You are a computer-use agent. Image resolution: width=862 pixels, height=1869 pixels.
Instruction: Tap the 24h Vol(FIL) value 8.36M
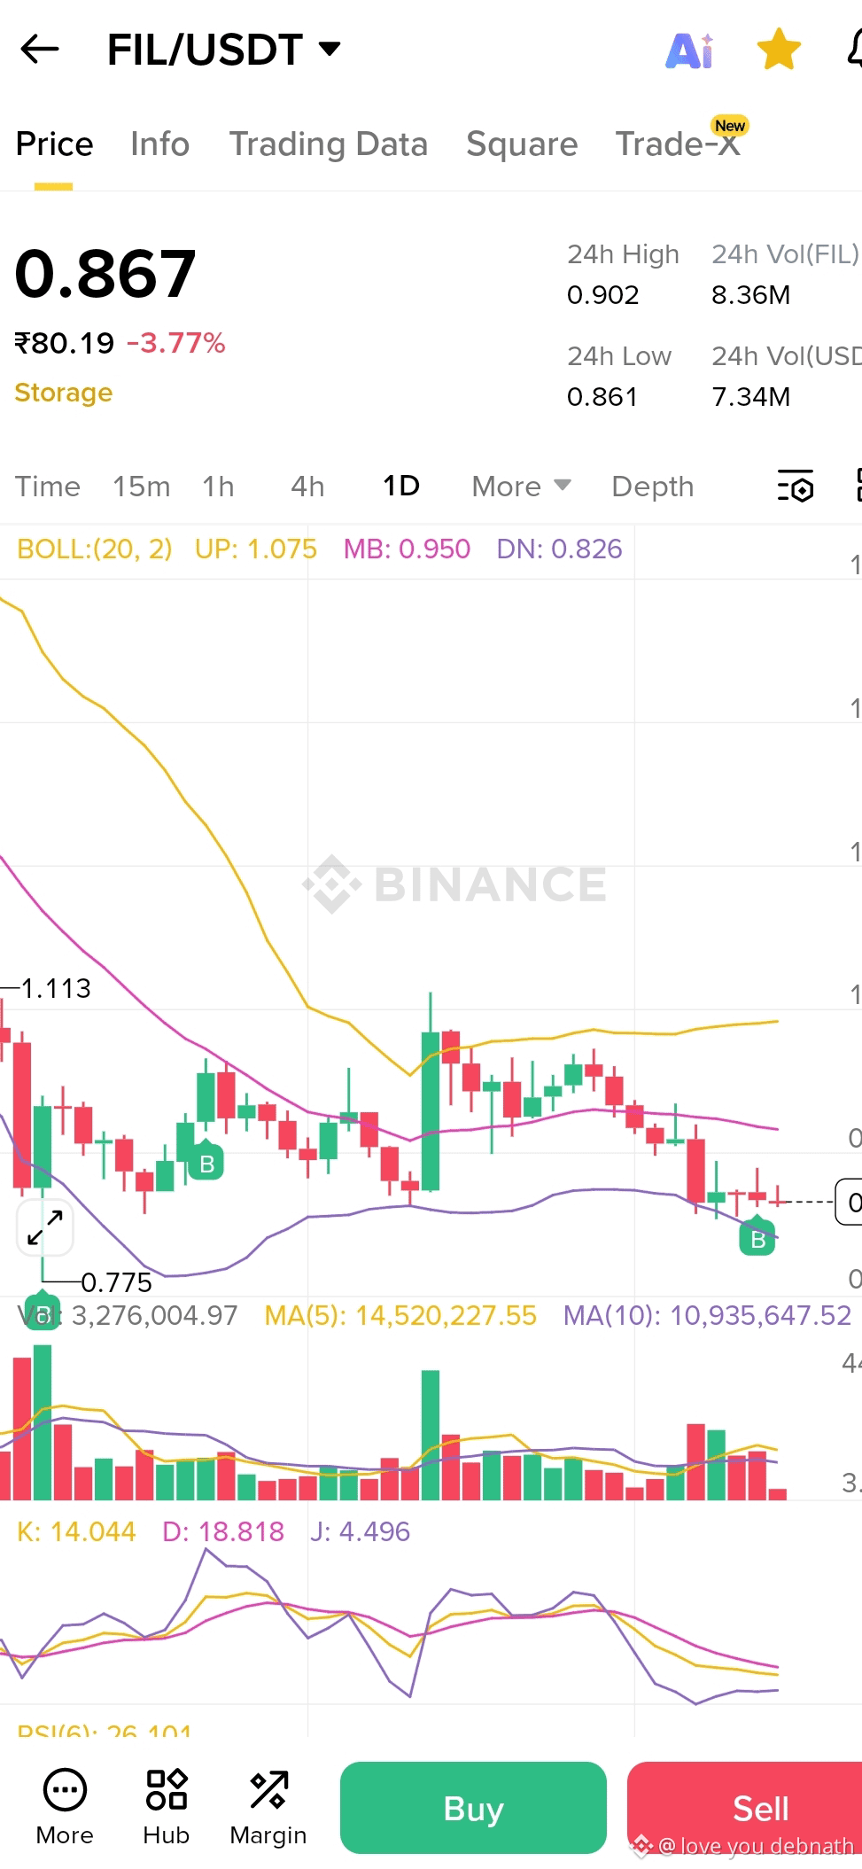[x=751, y=295]
